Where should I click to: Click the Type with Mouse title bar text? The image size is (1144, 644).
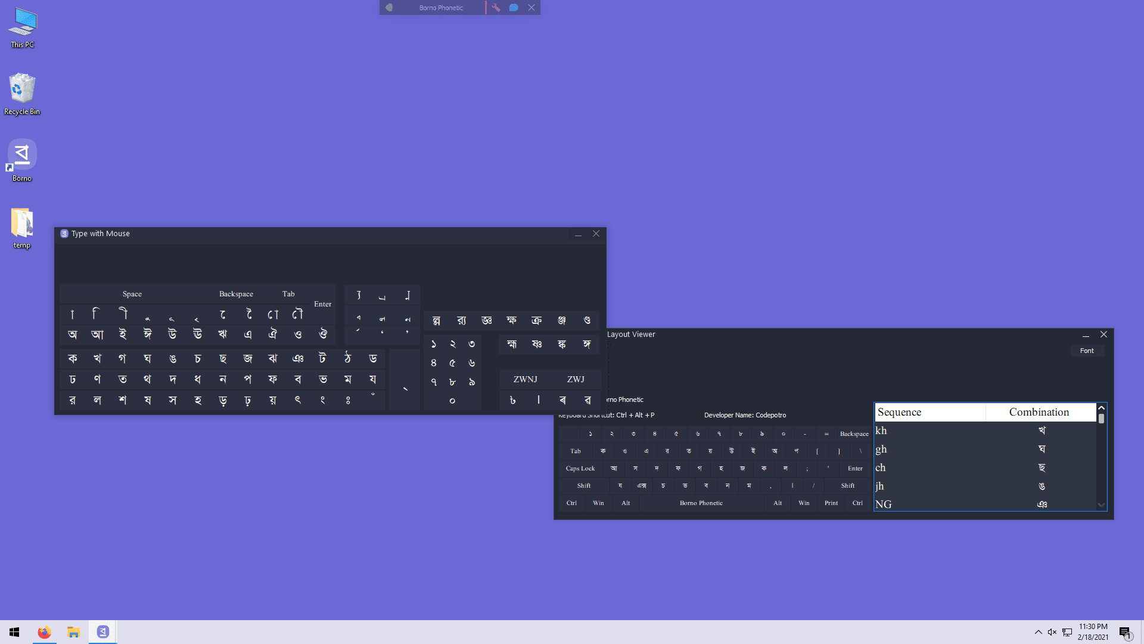(101, 234)
